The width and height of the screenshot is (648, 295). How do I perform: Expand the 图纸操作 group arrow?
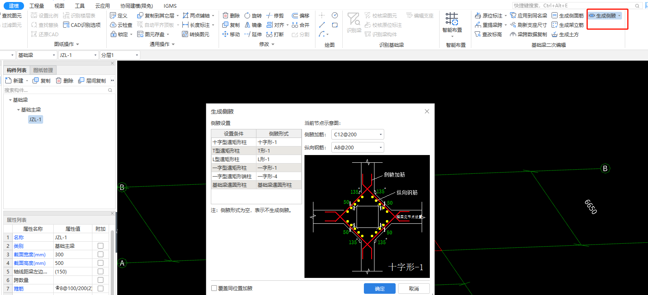click(78, 44)
